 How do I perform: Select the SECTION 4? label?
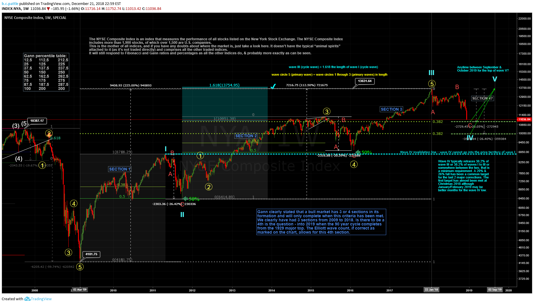(x=483, y=98)
